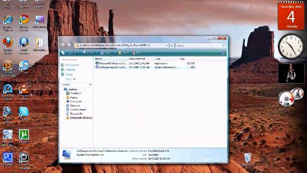Screen dimensions: 307x173
Task: Click the calendar gadget showing November 4
Action: [x=291, y=16]
